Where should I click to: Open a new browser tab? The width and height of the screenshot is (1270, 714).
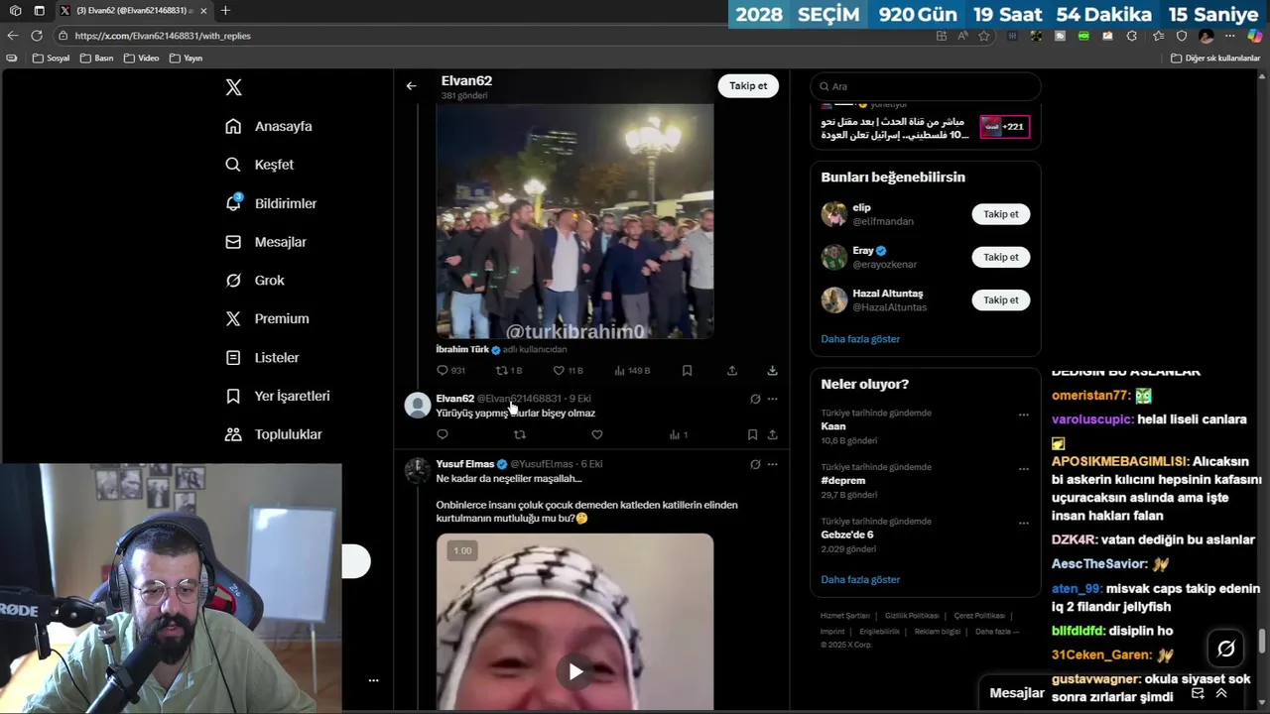coord(225,10)
